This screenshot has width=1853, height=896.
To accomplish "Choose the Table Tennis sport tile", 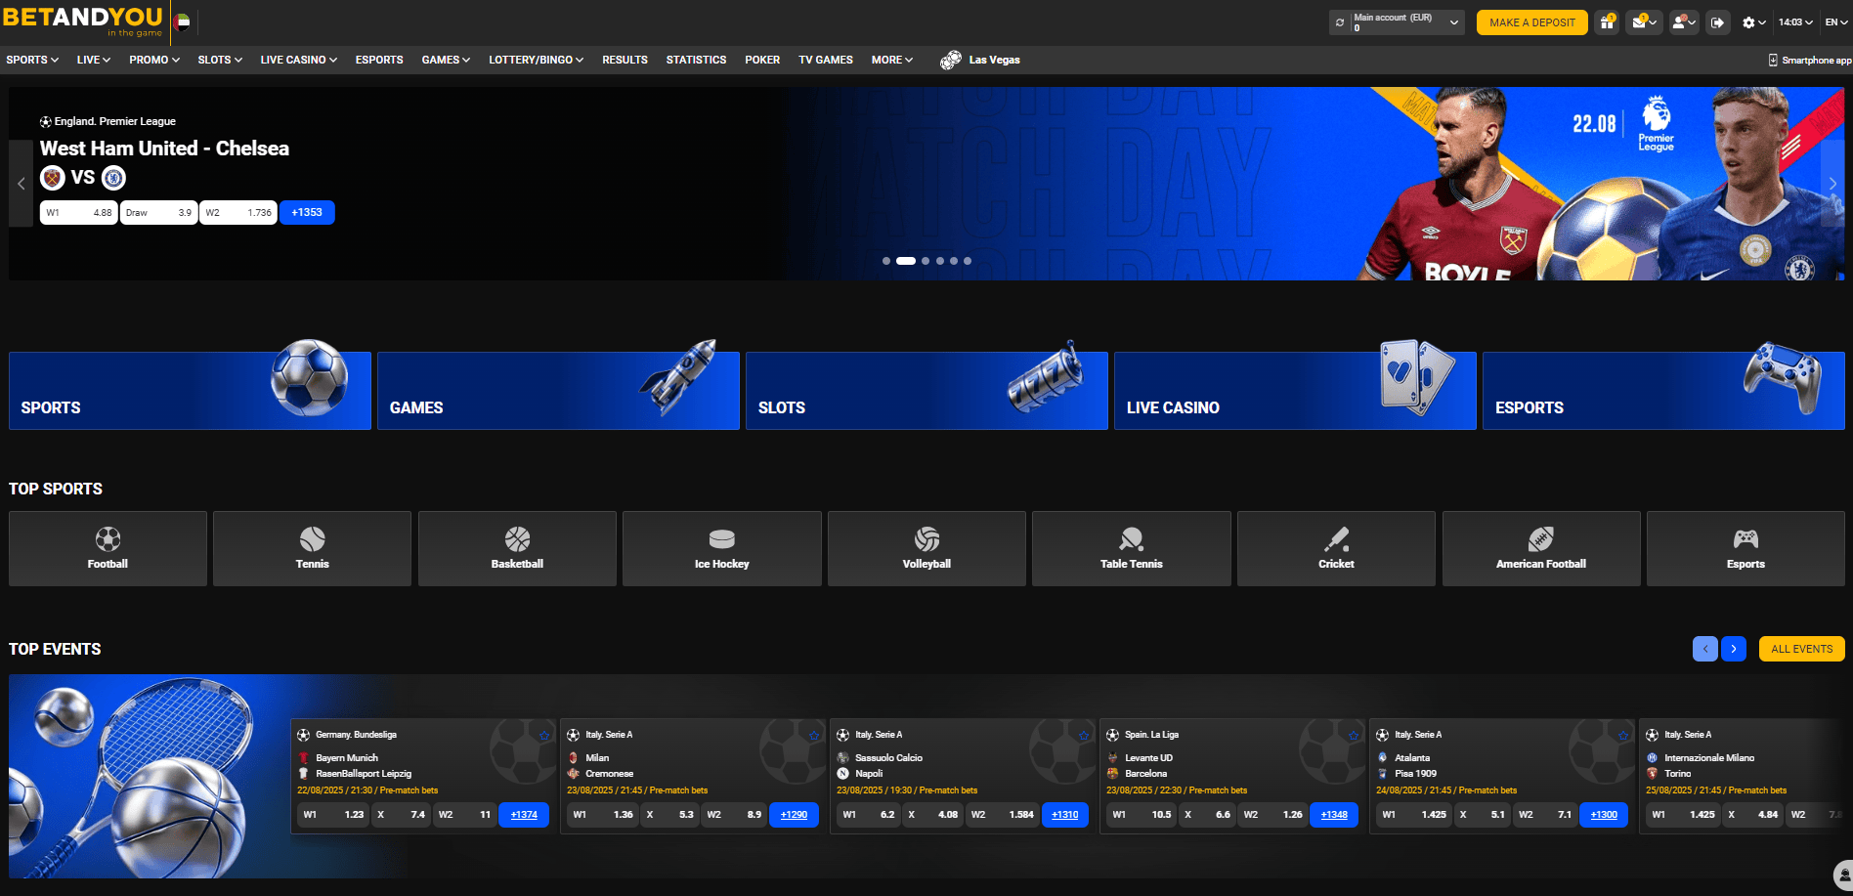I will (1131, 548).
